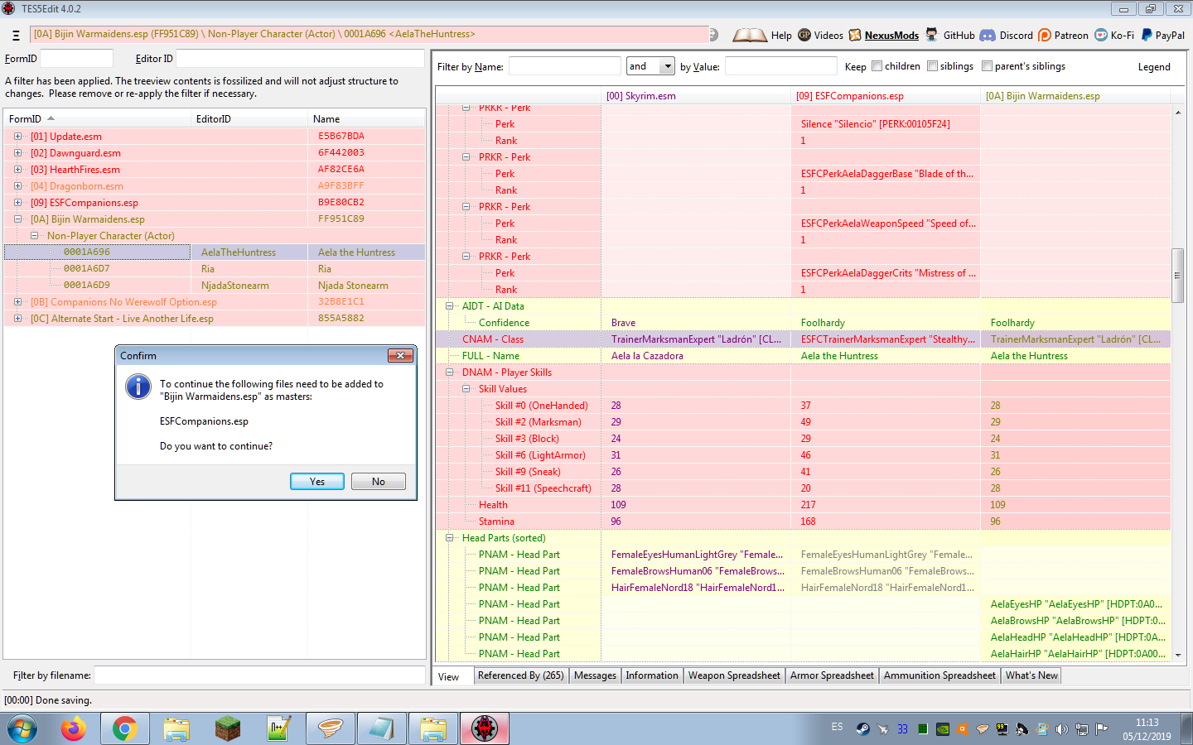Decline the dialog with No
The width and height of the screenshot is (1193, 745).
(x=379, y=482)
